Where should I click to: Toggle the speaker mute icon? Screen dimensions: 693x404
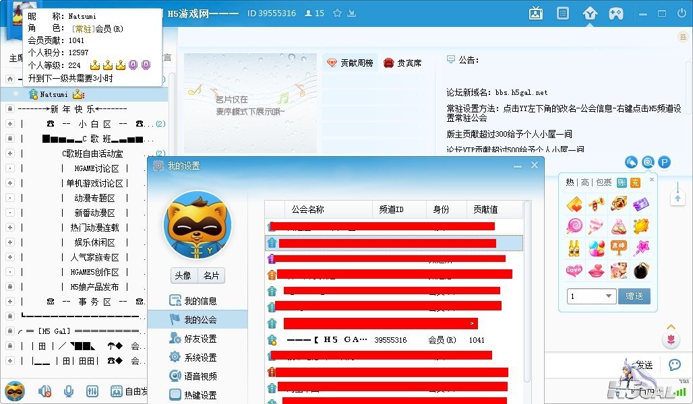(x=45, y=391)
